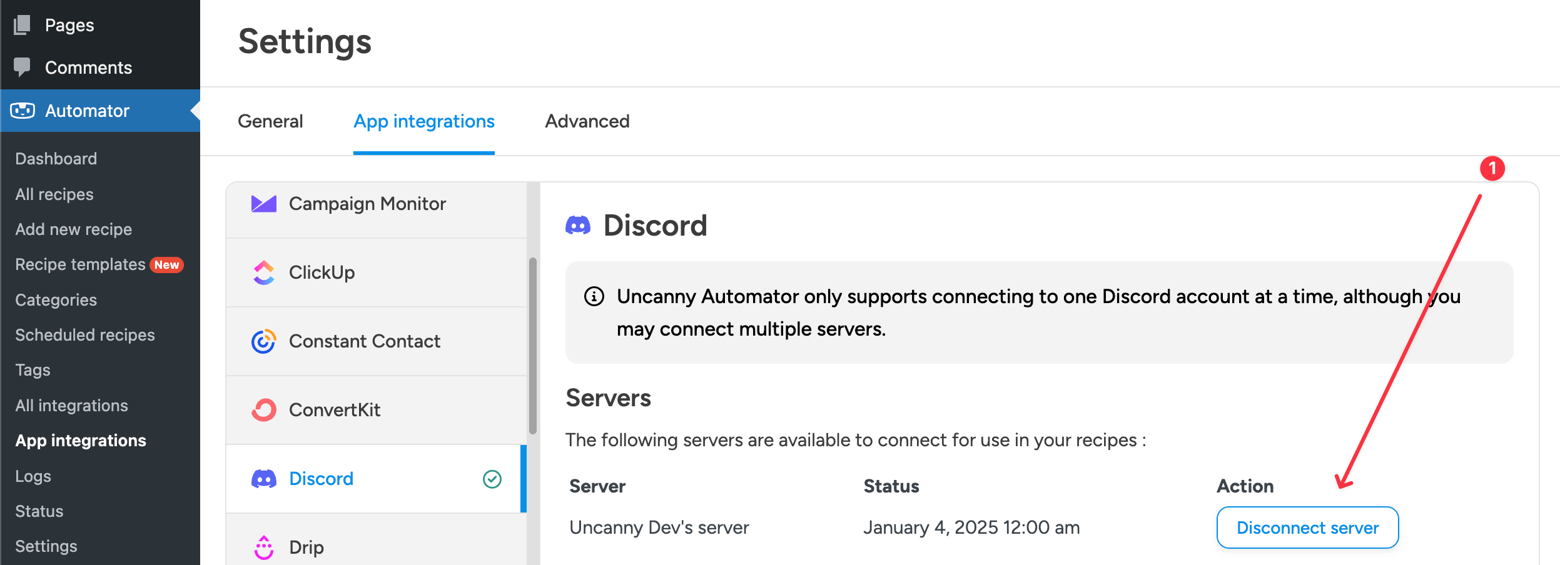This screenshot has width=1560, height=565.
Task: Open the Pages menu
Action: (x=100, y=25)
